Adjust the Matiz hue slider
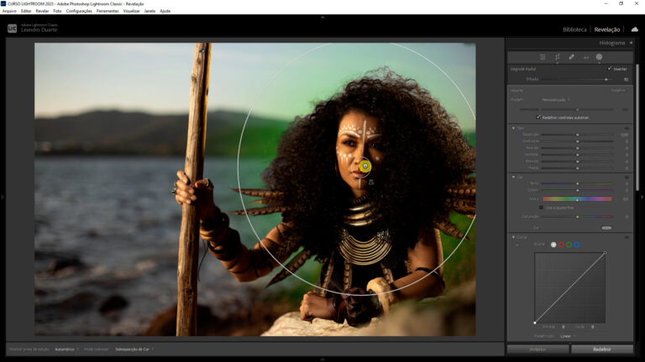The image size is (645, 362). [576, 199]
